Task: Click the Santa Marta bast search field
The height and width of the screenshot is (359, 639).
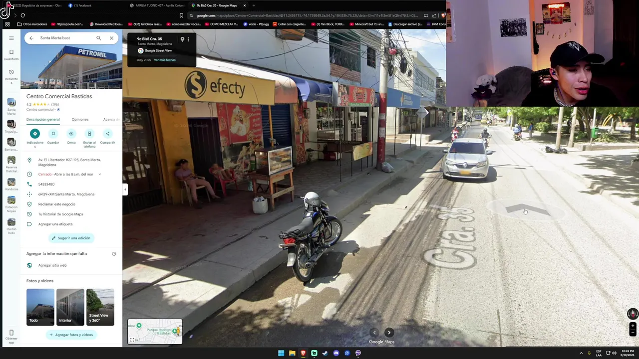Action: [64, 38]
